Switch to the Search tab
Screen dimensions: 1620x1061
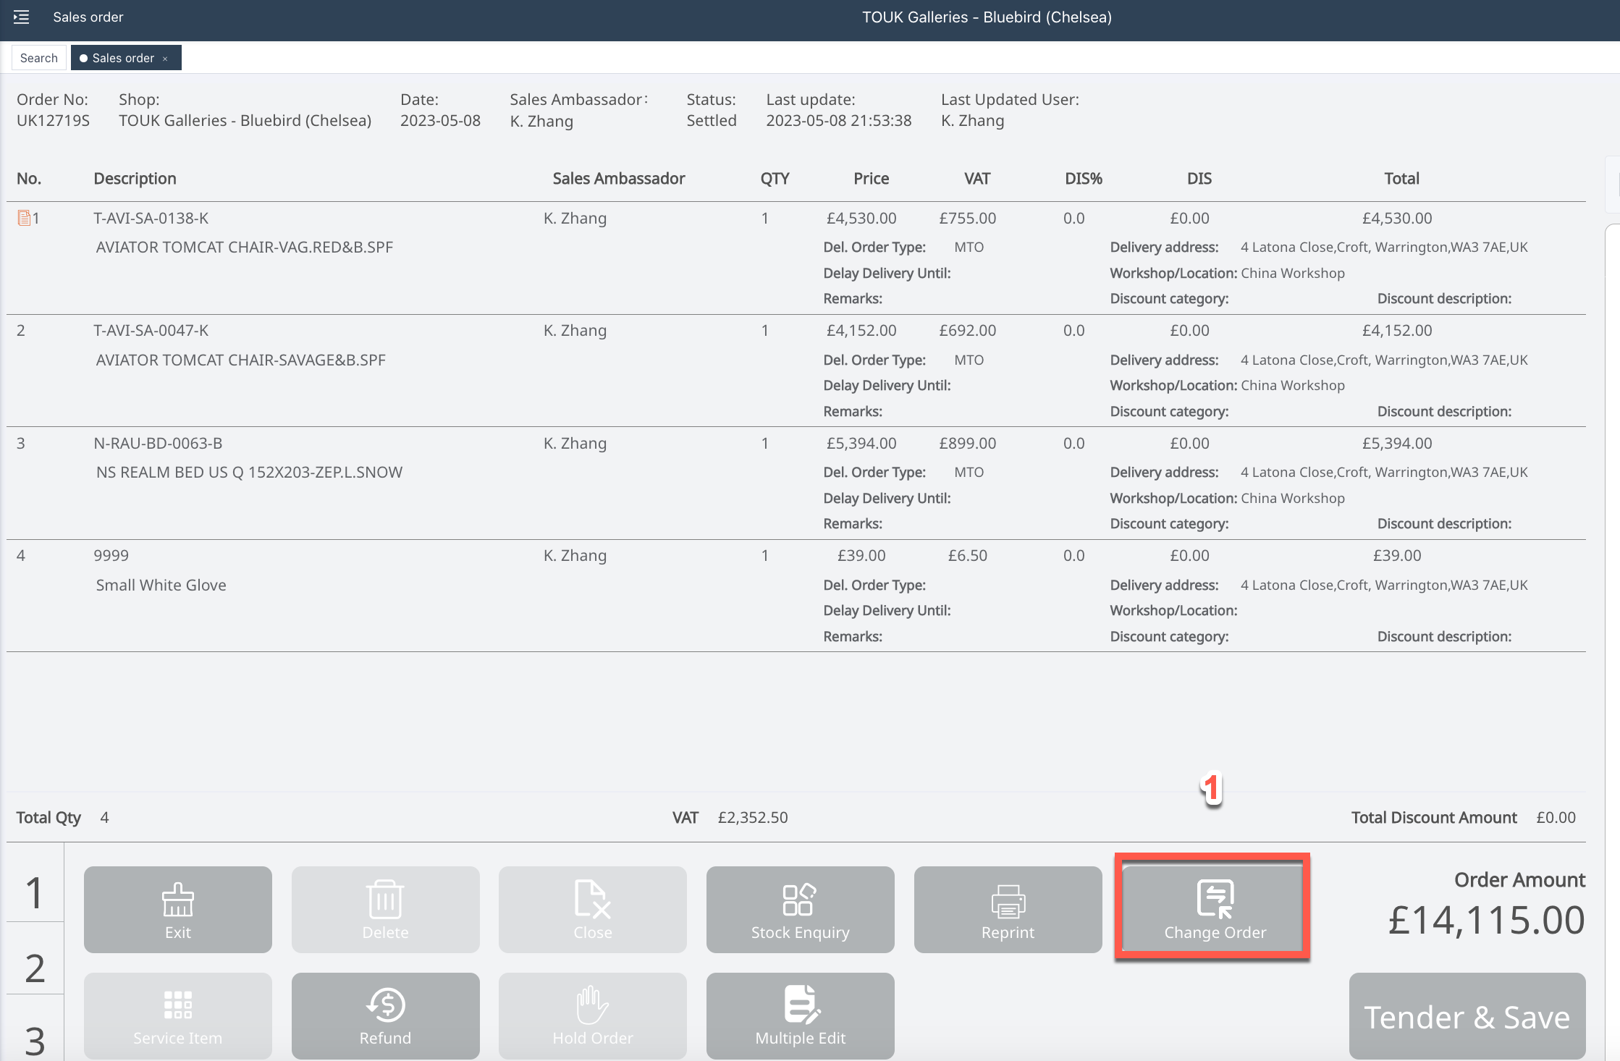[x=39, y=58]
